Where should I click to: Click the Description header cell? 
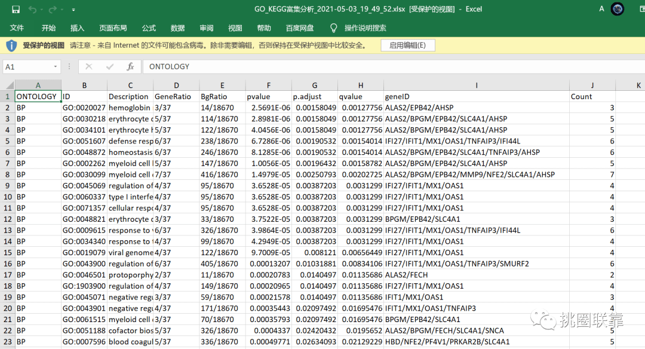(x=130, y=97)
